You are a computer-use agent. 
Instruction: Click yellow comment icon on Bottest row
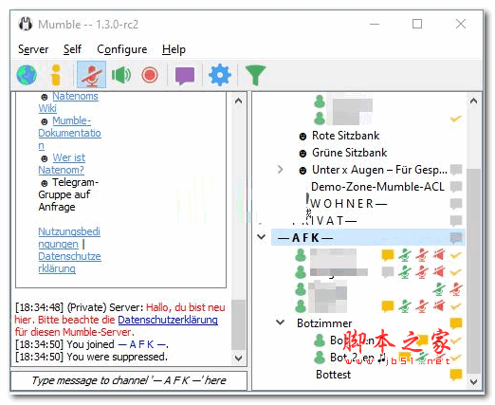[x=456, y=375]
